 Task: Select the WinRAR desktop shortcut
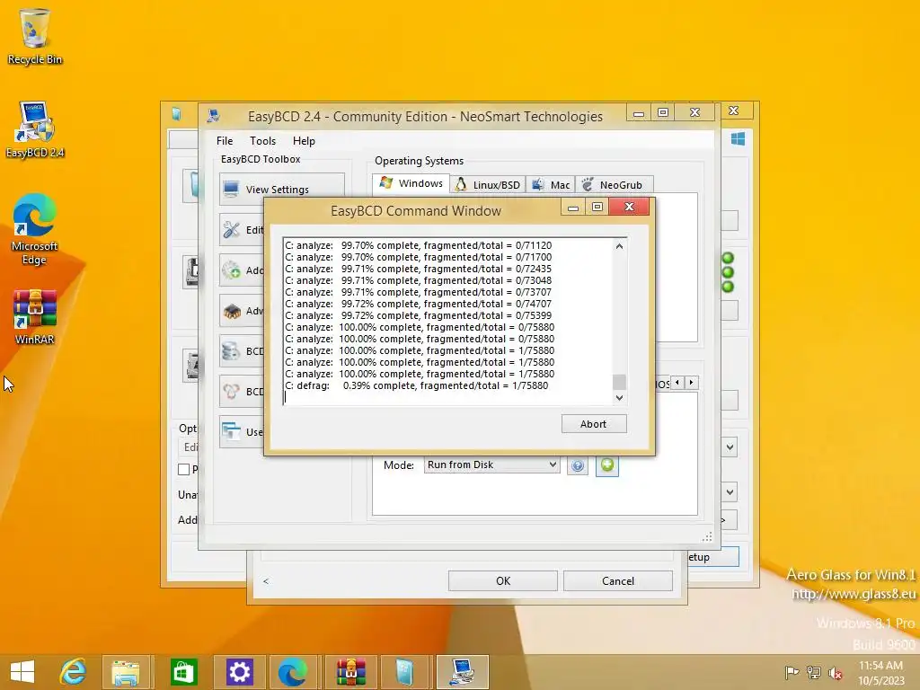point(35,317)
